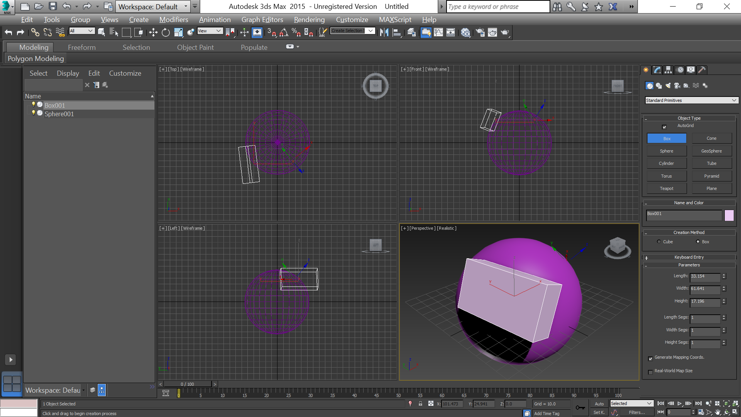Open the Graph Editors menu
The height and width of the screenshot is (417, 741).
262,20
